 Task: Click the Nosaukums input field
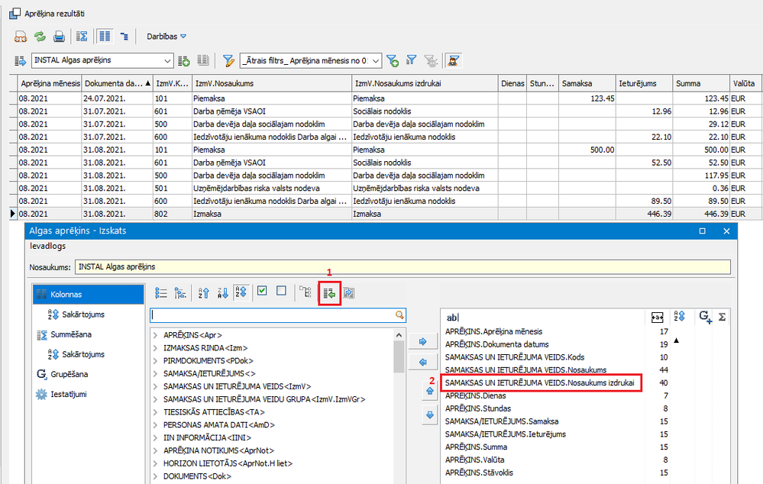(x=403, y=267)
